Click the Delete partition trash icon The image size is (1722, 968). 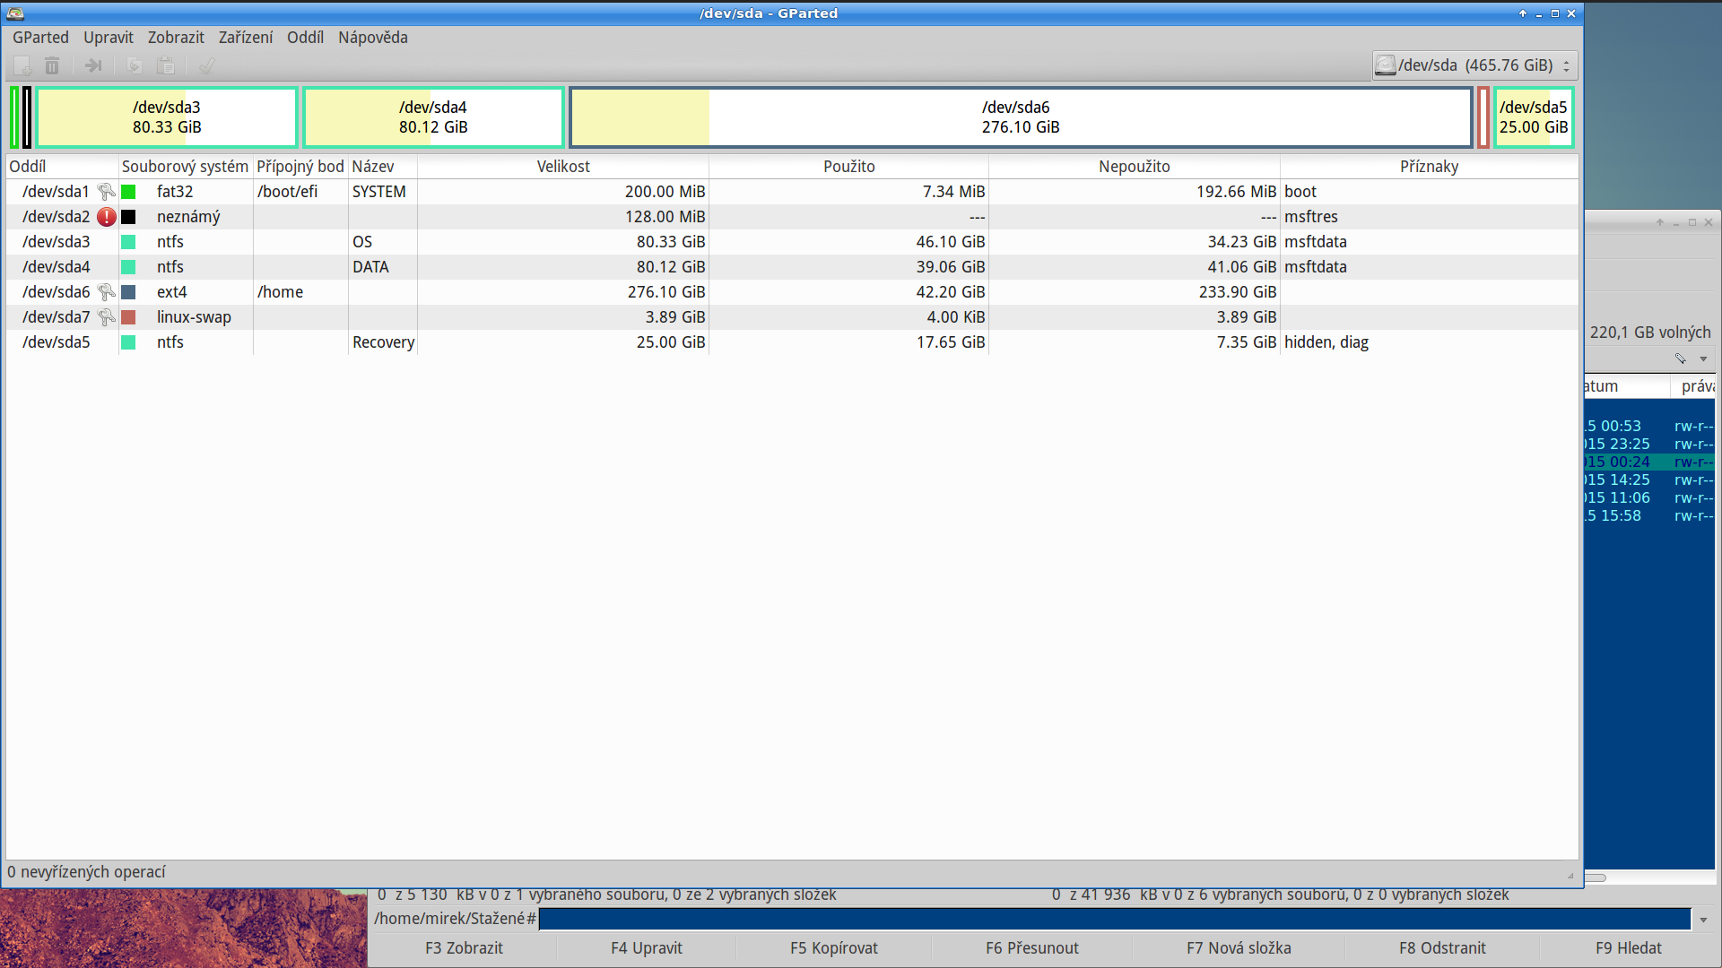(x=52, y=65)
